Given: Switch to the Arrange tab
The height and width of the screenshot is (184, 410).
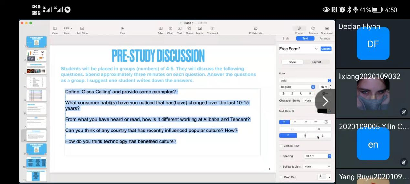Looking at the screenshot, I should click(x=324, y=38).
